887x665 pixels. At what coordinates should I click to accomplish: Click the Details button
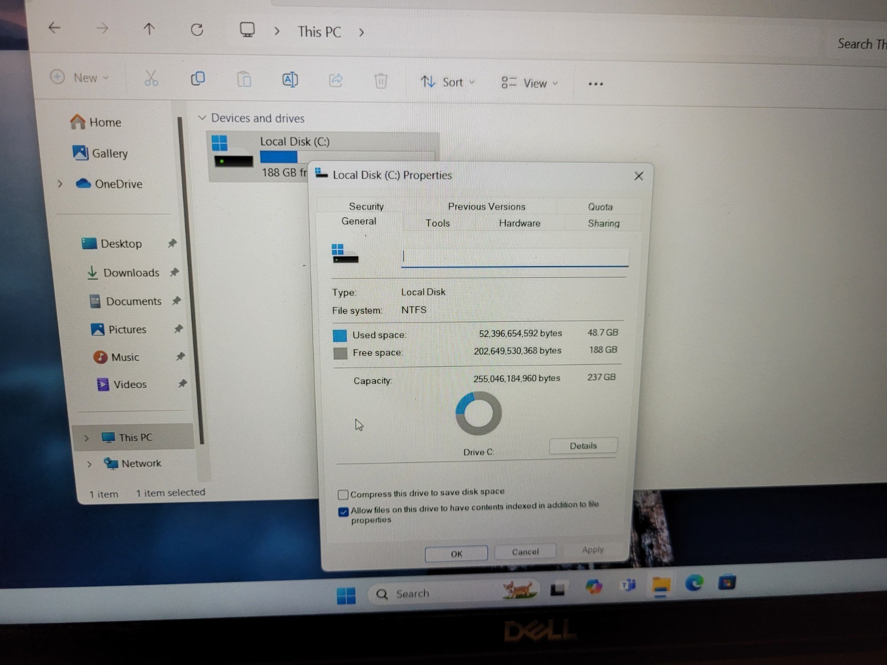(583, 446)
